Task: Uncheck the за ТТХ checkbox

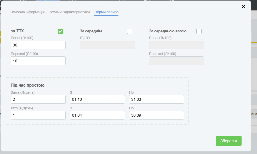Action: [60, 31]
